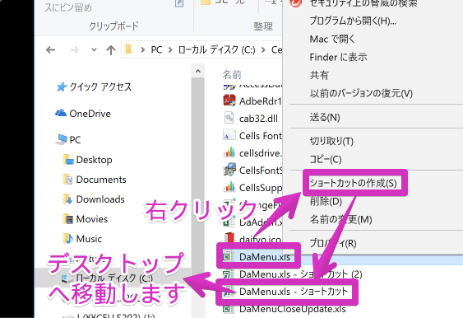Open the Downloads folder in sidebar

[x=100, y=199]
